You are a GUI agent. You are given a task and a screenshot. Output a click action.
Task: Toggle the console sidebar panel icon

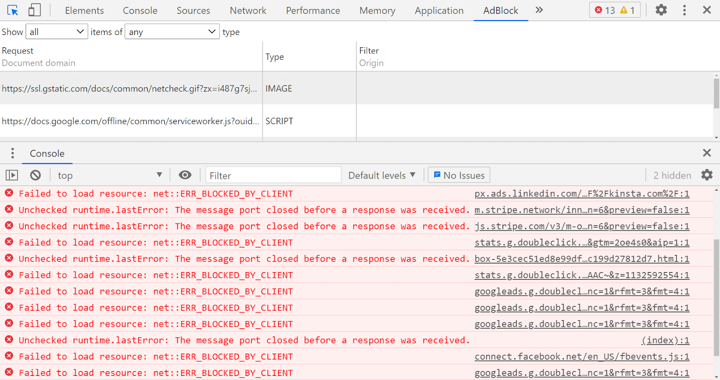pos(12,175)
